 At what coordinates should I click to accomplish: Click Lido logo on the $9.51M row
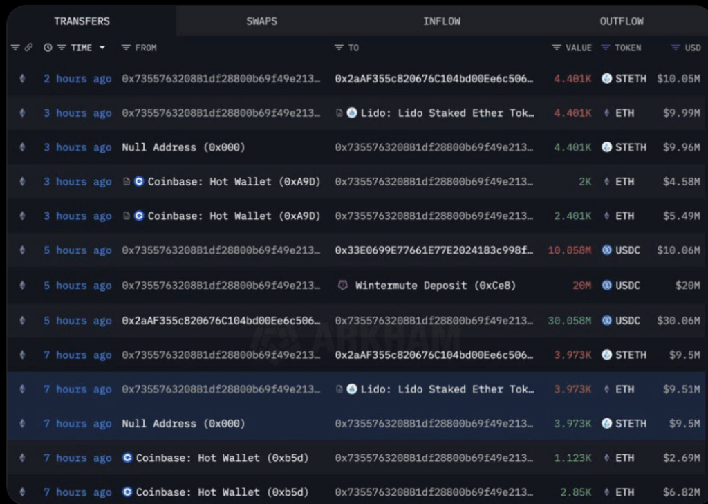tap(352, 389)
